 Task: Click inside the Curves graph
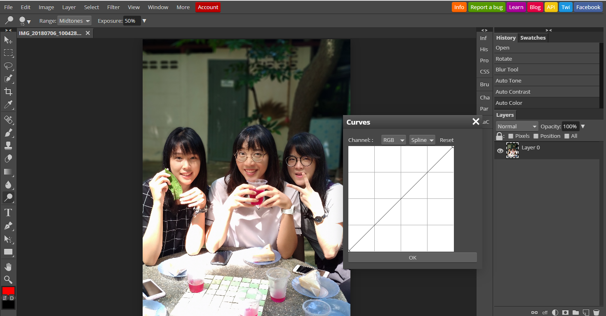coord(401,199)
